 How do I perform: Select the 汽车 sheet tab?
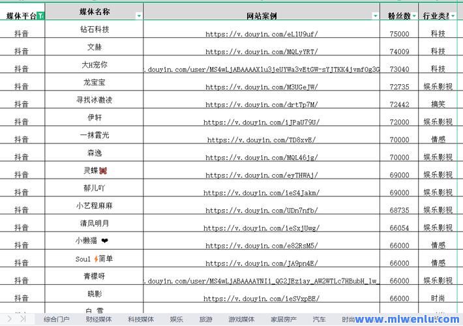tap(319, 319)
